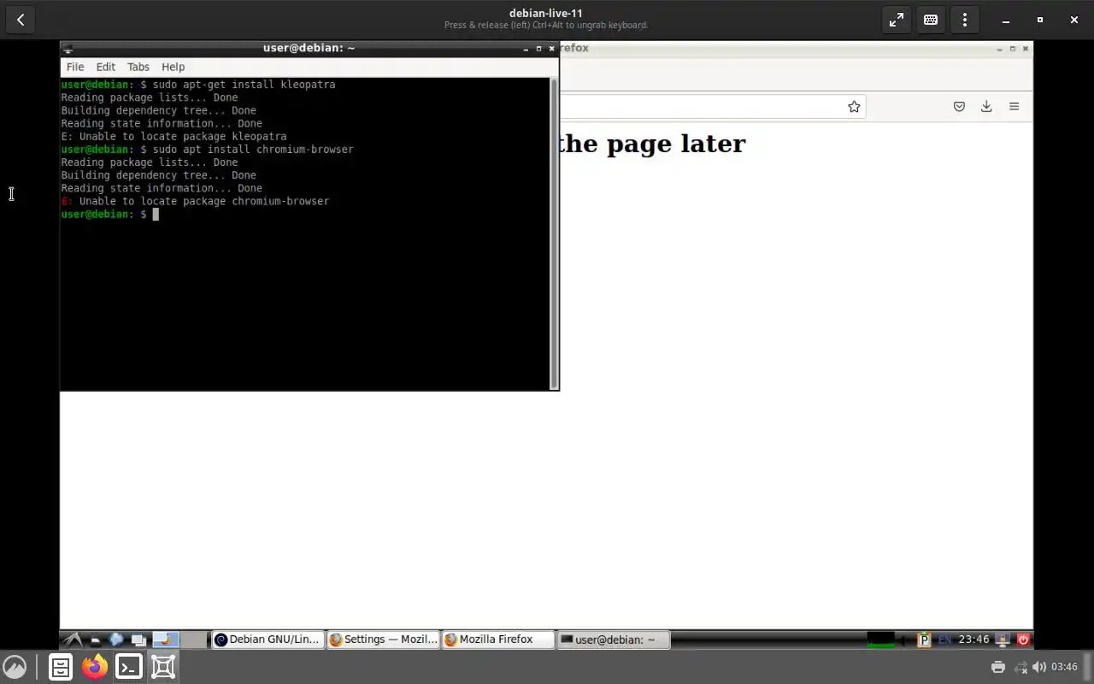Click the "sudo apt install chromium-browser" command line
The height and width of the screenshot is (684, 1094).
tap(253, 149)
